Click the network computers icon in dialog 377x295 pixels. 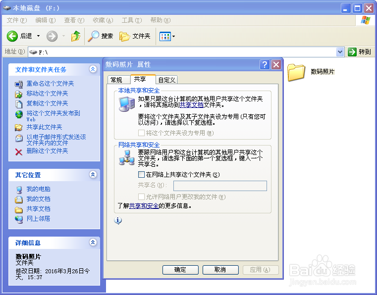[x=127, y=157]
